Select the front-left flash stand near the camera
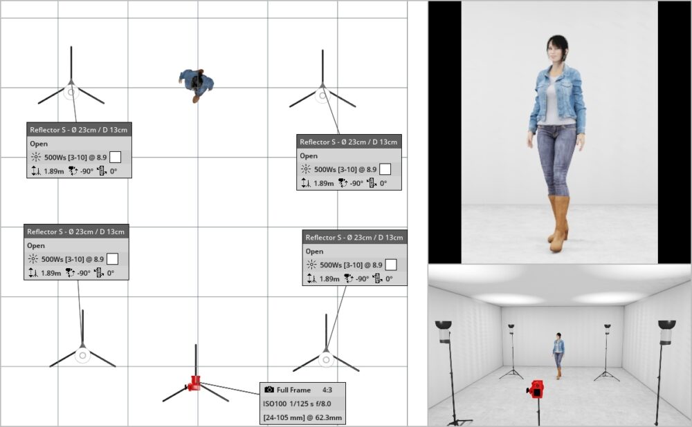Viewport: 692px width, 427px height. (x=82, y=354)
